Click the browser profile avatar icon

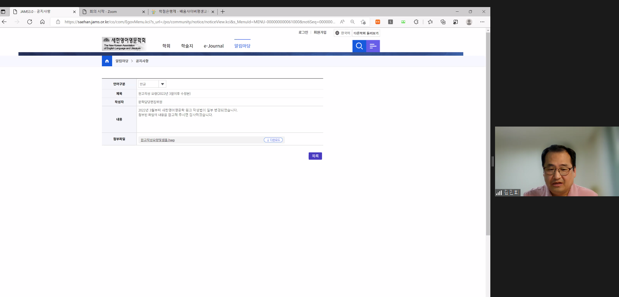point(469,22)
